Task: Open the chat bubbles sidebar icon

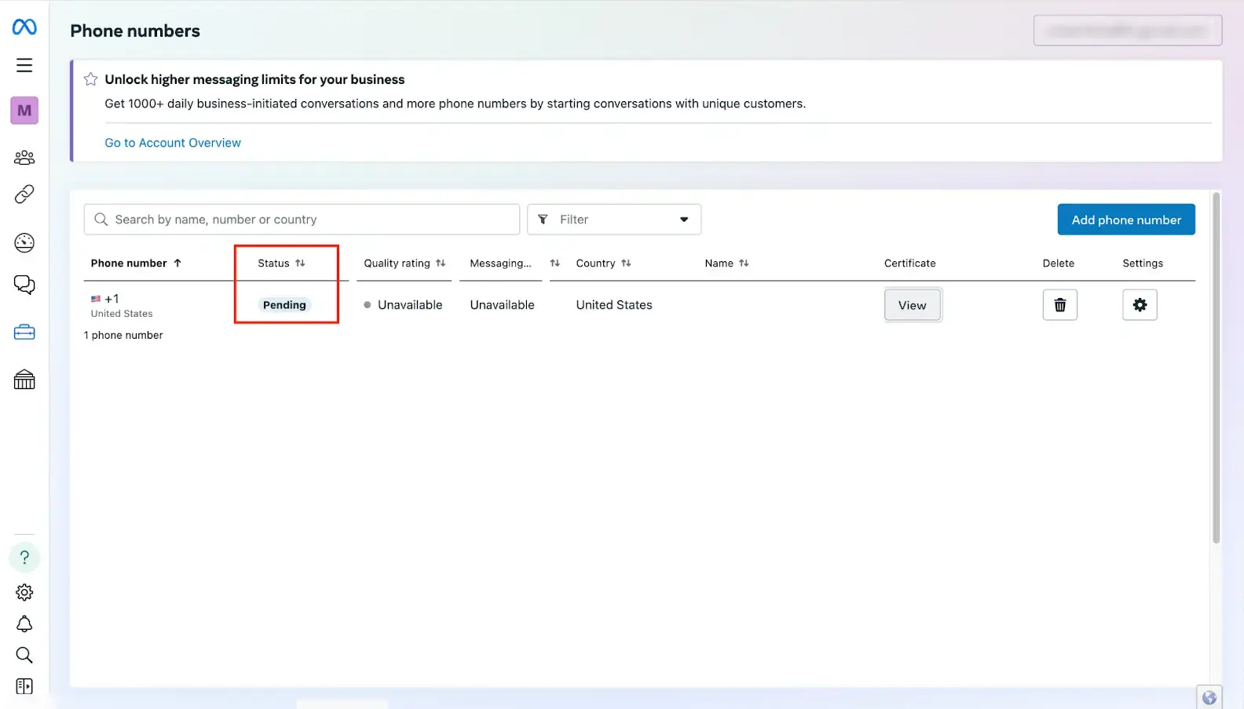Action: coord(24,285)
